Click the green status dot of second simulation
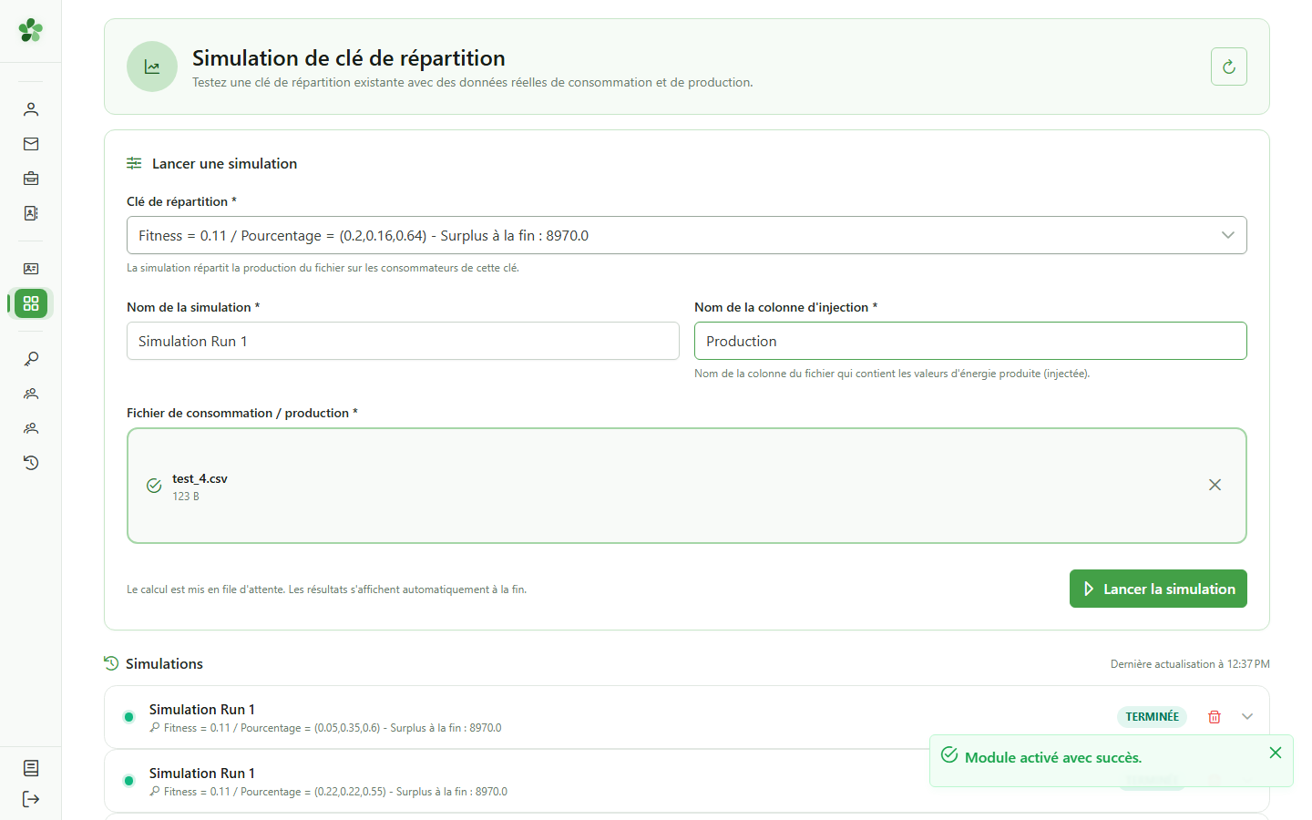The height and width of the screenshot is (820, 1312). click(128, 781)
